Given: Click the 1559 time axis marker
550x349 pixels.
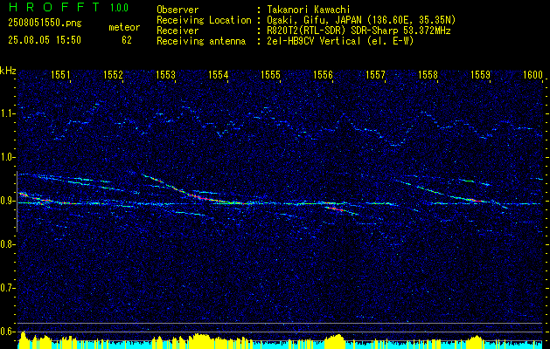Looking at the screenshot, I should tap(481, 74).
